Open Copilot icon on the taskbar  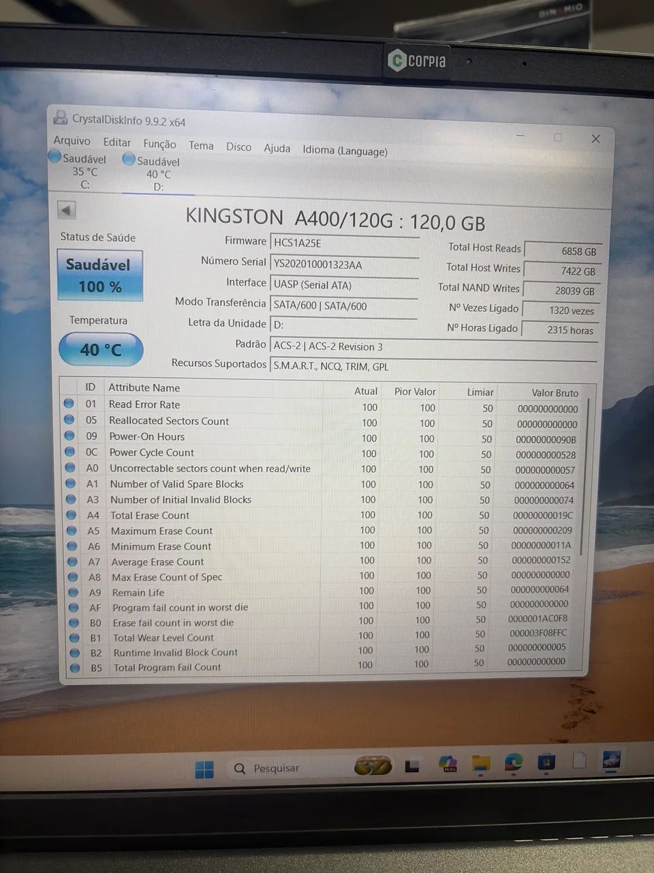(x=448, y=764)
